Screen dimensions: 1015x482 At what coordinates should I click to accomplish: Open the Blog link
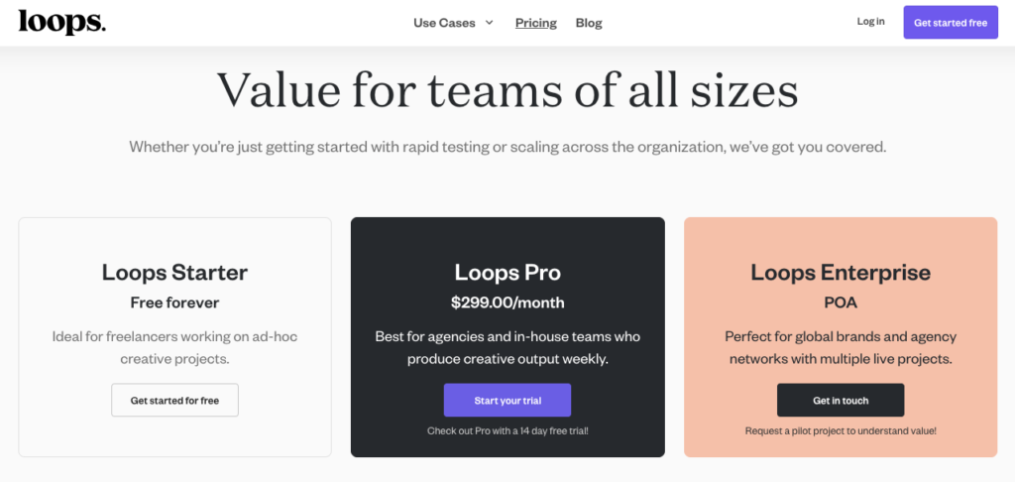click(x=589, y=23)
